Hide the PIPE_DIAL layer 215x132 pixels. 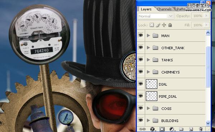(x=141, y=96)
